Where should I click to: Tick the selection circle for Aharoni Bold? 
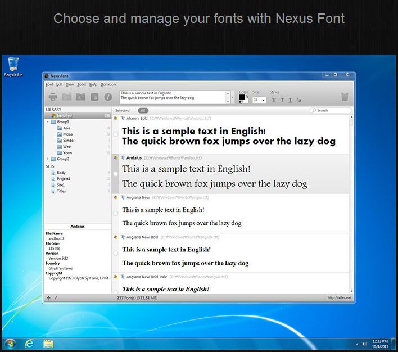[115, 134]
